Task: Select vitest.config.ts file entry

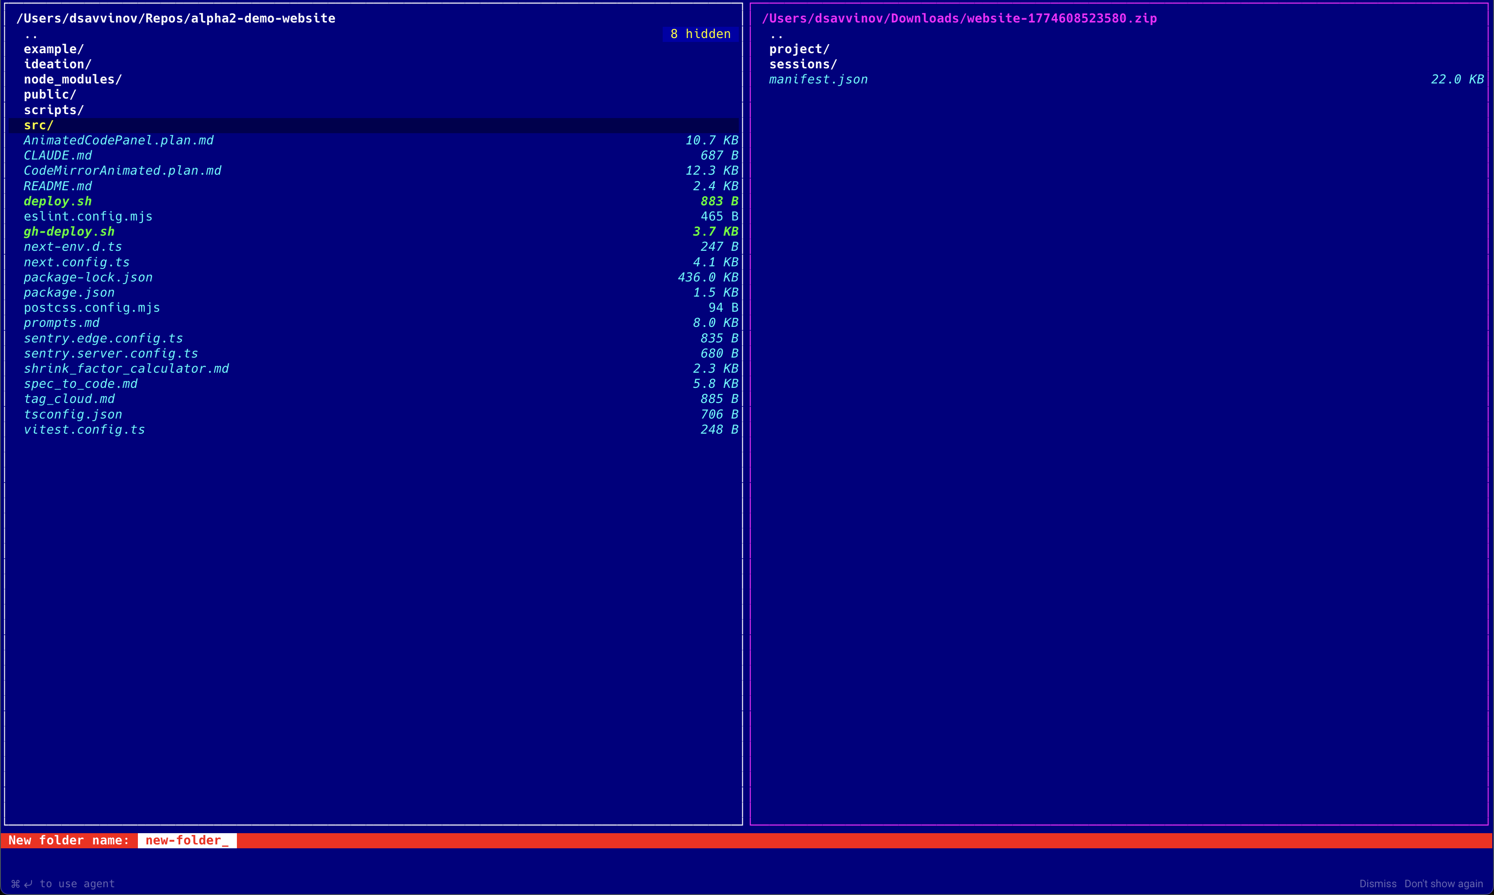Action: [84, 429]
